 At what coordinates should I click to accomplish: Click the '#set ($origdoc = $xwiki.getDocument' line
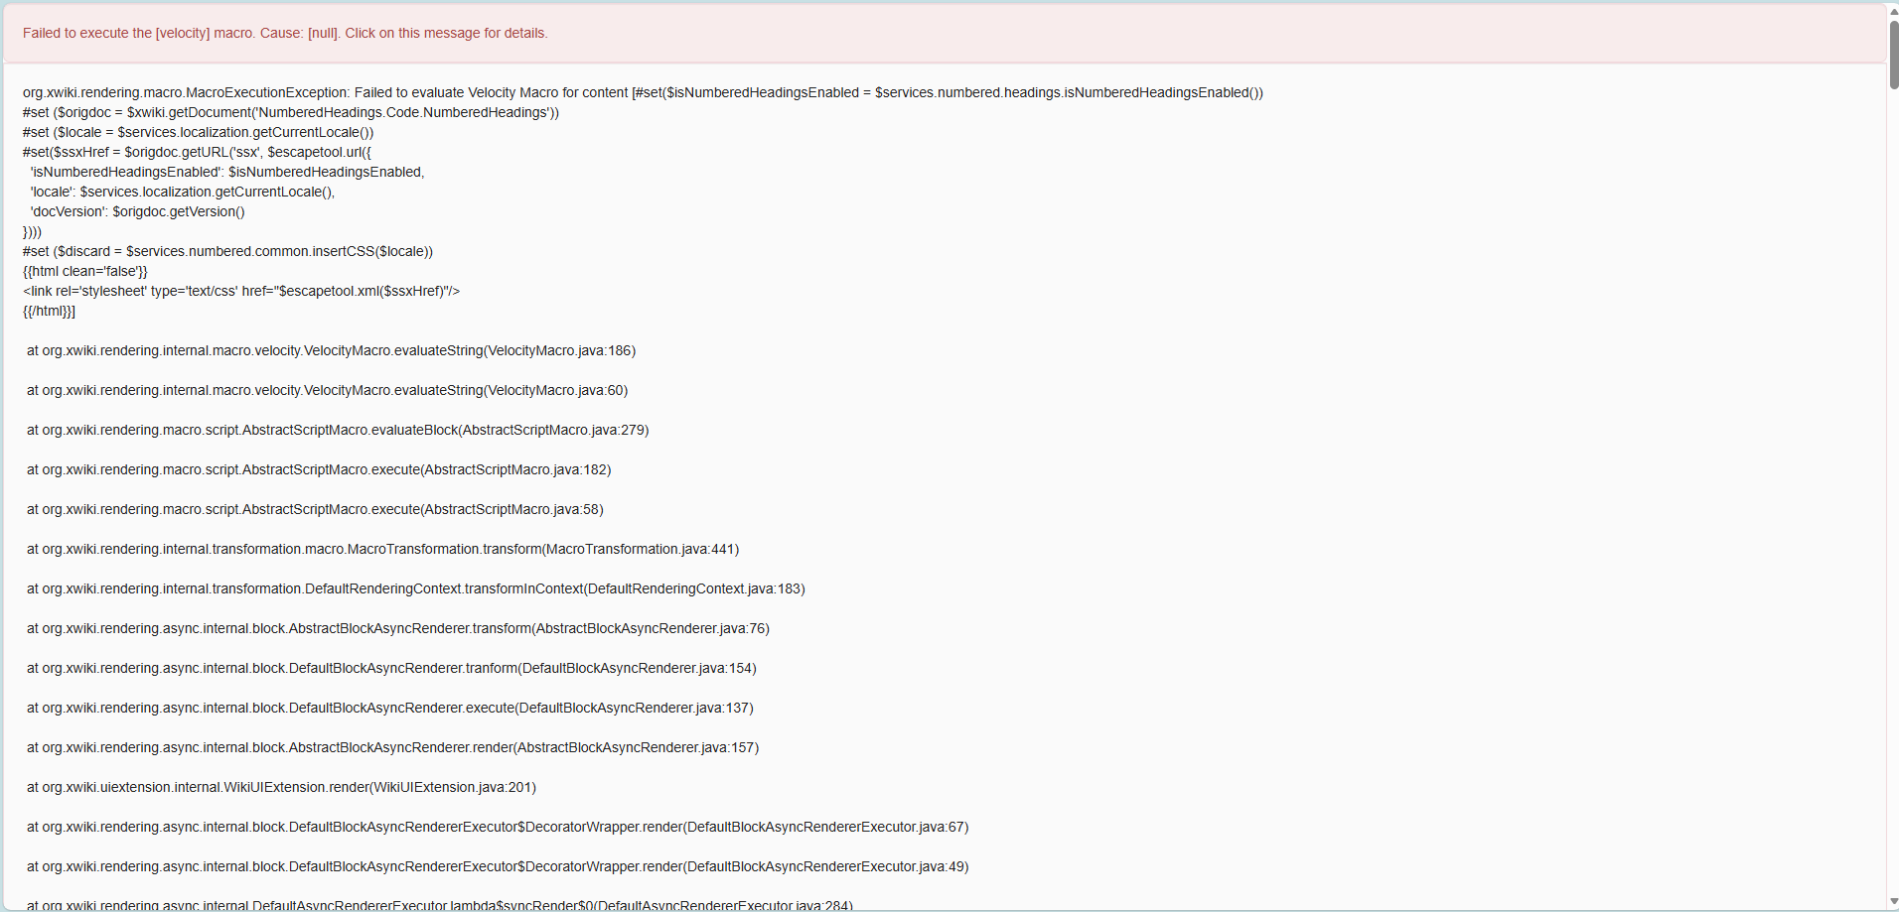click(291, 112)
